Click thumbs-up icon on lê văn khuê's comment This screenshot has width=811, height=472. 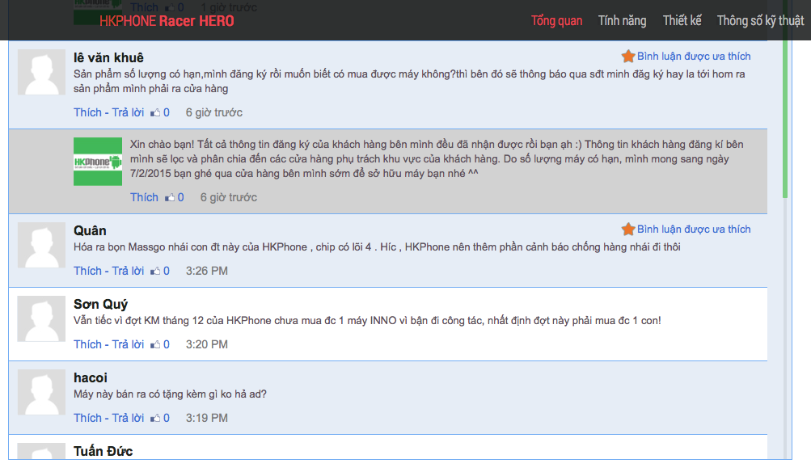click(x=155, y=113)
